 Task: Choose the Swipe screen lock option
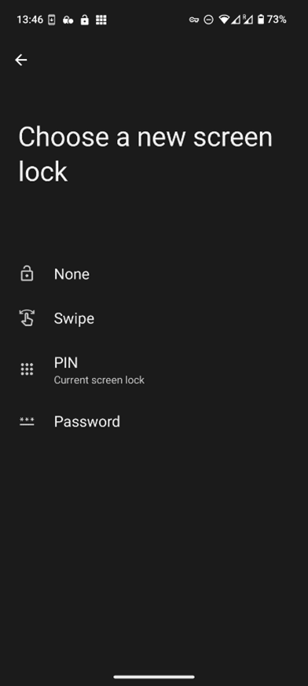(154, 318)
